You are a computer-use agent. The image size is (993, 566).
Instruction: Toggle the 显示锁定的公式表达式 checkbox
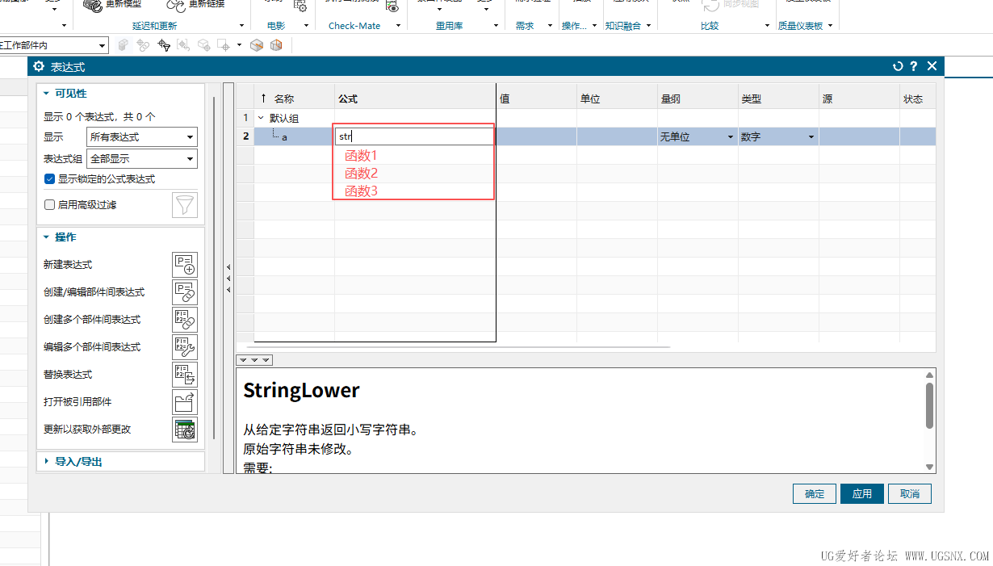point(50,178)
